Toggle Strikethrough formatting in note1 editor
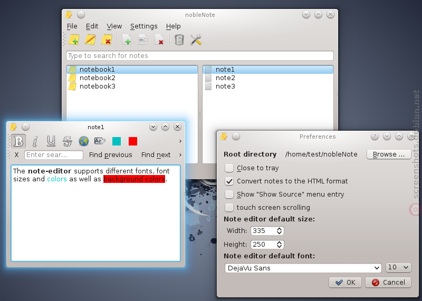The image size is (422, 301). tap(68, 141)
